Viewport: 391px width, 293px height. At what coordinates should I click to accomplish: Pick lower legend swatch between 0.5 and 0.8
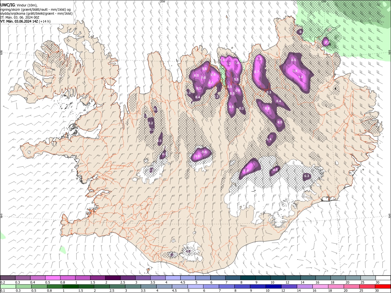[x=39, y=286]
